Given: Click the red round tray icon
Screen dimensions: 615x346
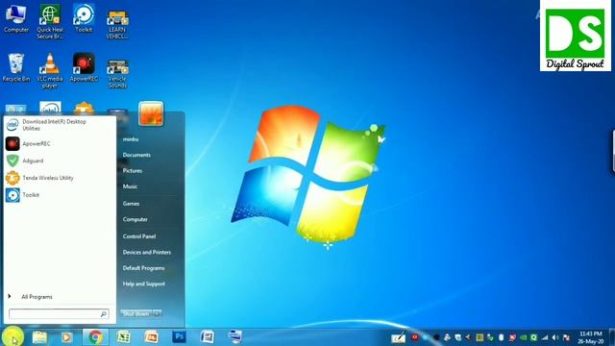Looking at the screenshot, I should (x=414, y=337).
